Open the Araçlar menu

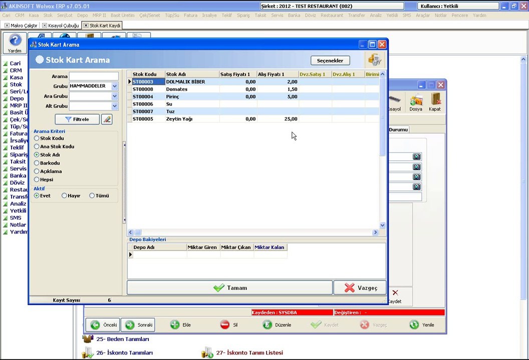tap(423, 15)
